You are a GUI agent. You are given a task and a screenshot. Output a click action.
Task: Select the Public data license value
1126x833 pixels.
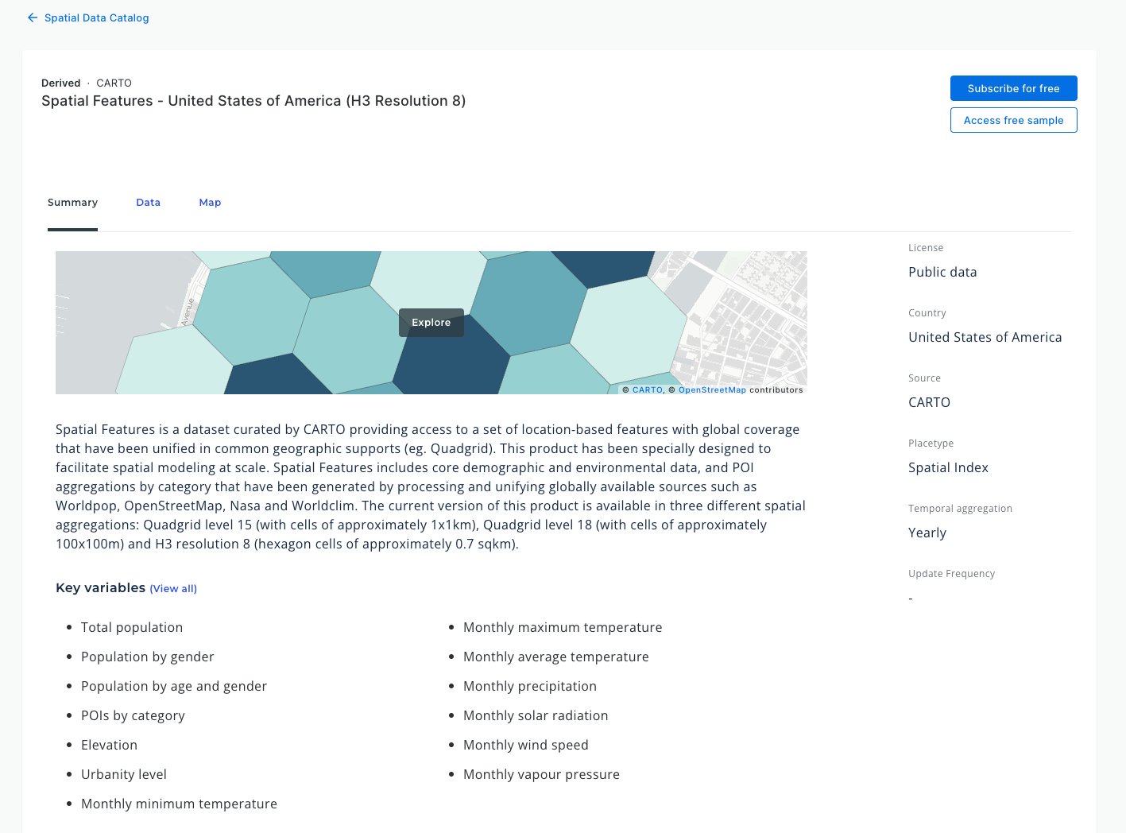(x=942, y=271)
